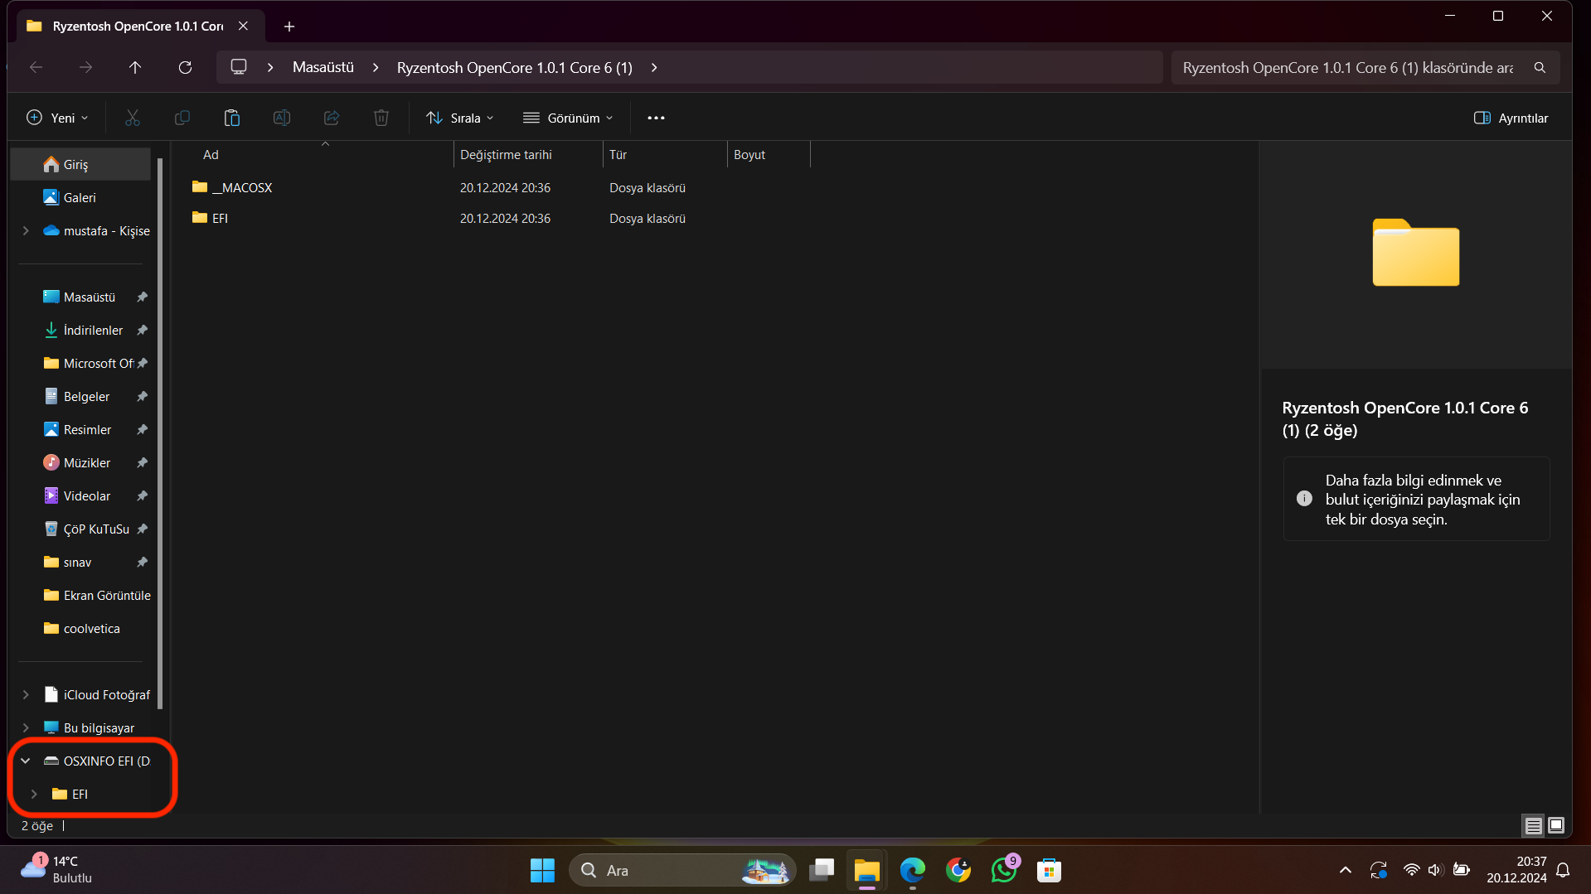Open the Sırala sort dropdown
This screenshot has width=1591, height=894.
[460, 118]
